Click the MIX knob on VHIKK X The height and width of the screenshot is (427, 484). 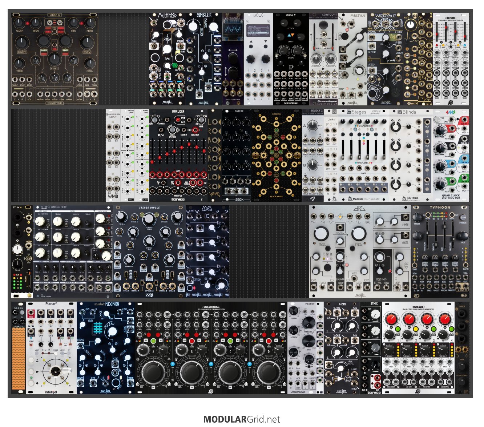73,24
